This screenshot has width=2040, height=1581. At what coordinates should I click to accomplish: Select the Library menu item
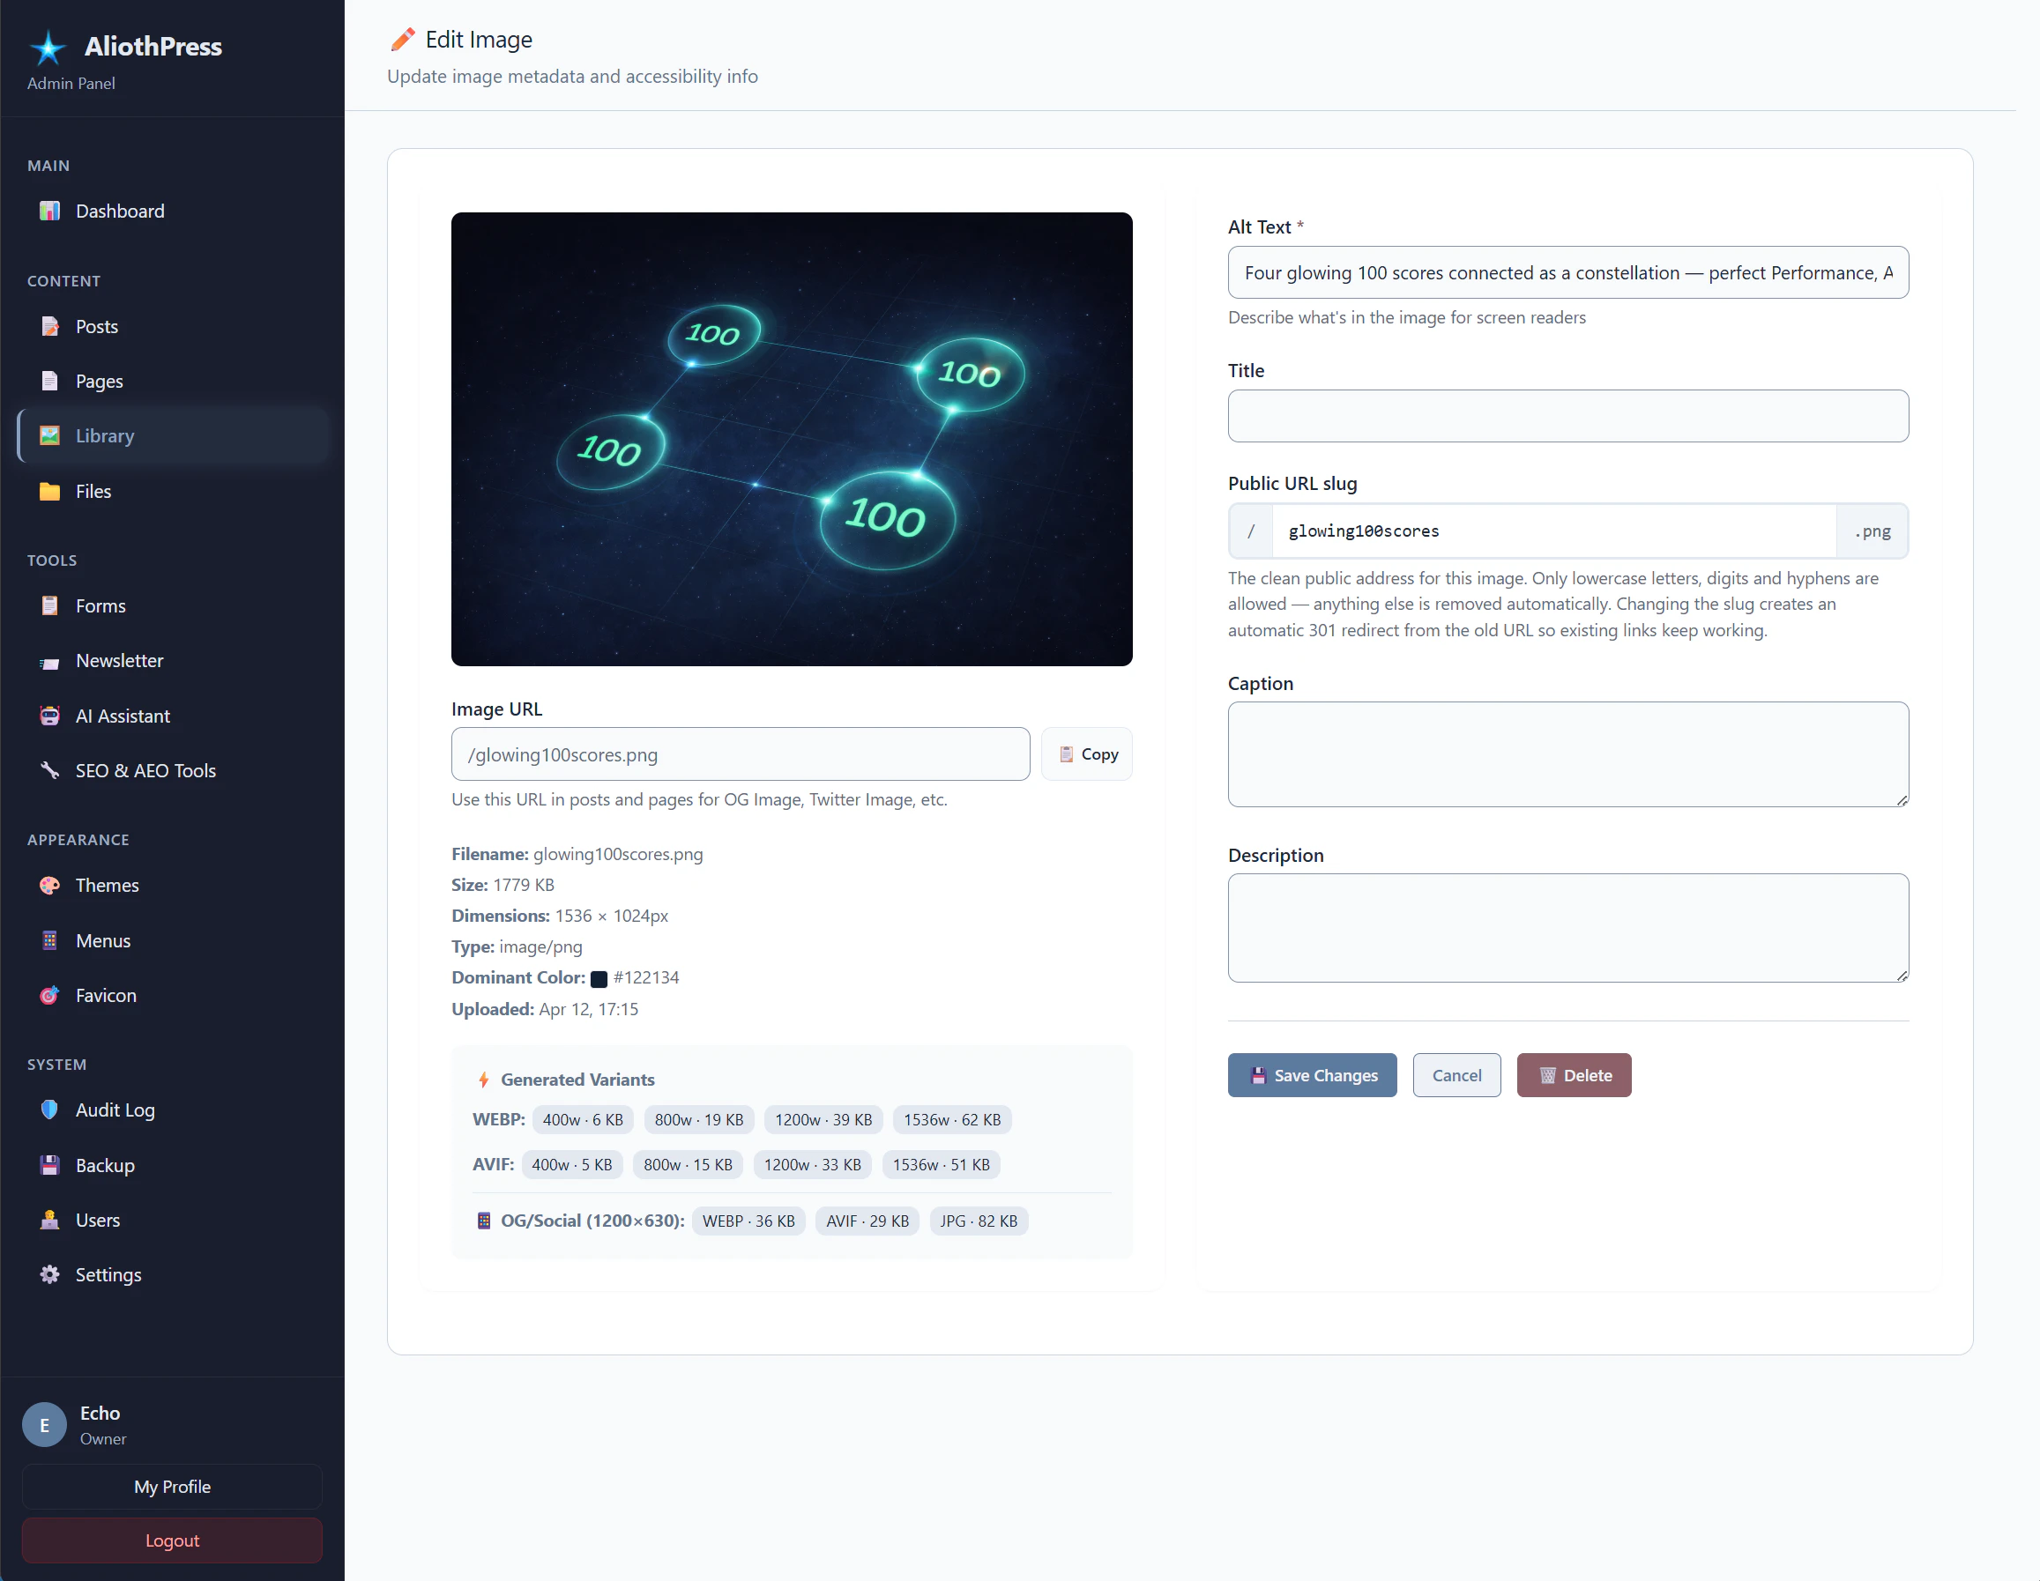coord(105,435)
